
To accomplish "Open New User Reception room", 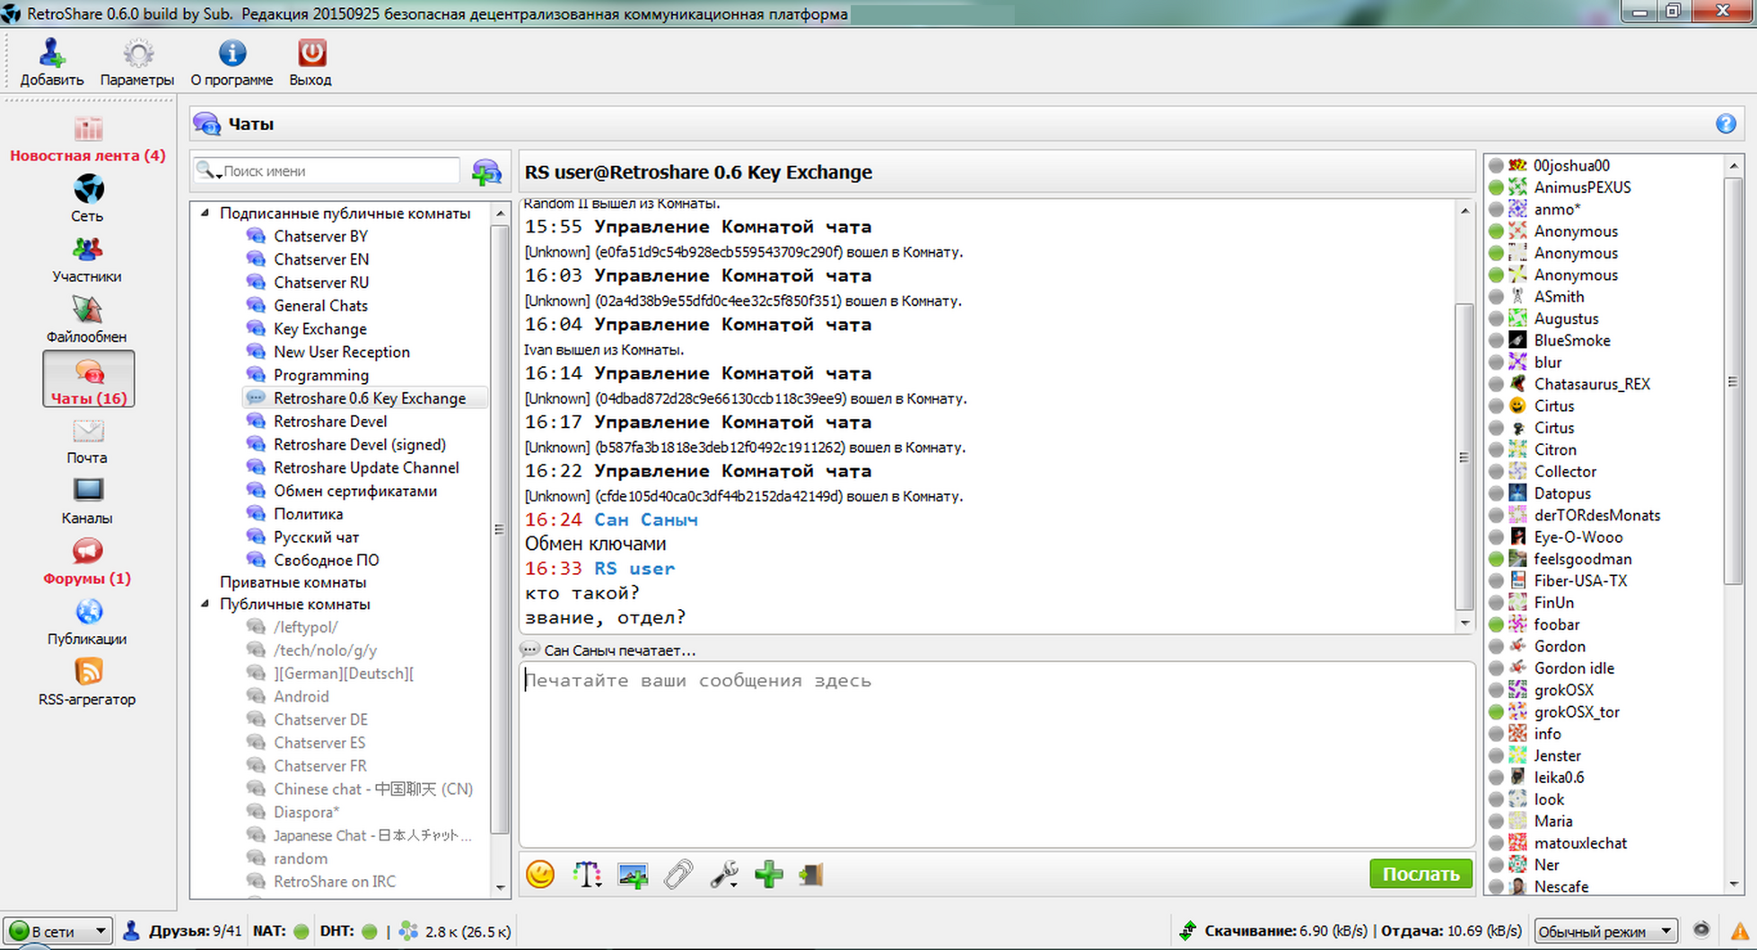I will click(x=341, y=352).
